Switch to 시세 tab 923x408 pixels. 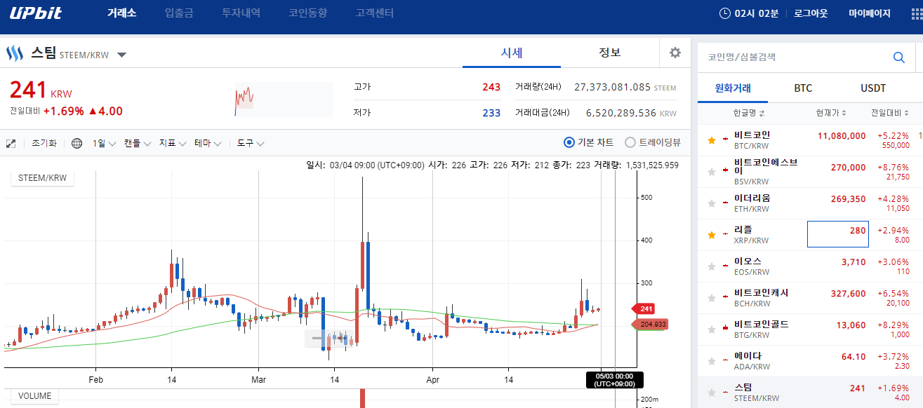pyautogui.click(x=512, y=53)
